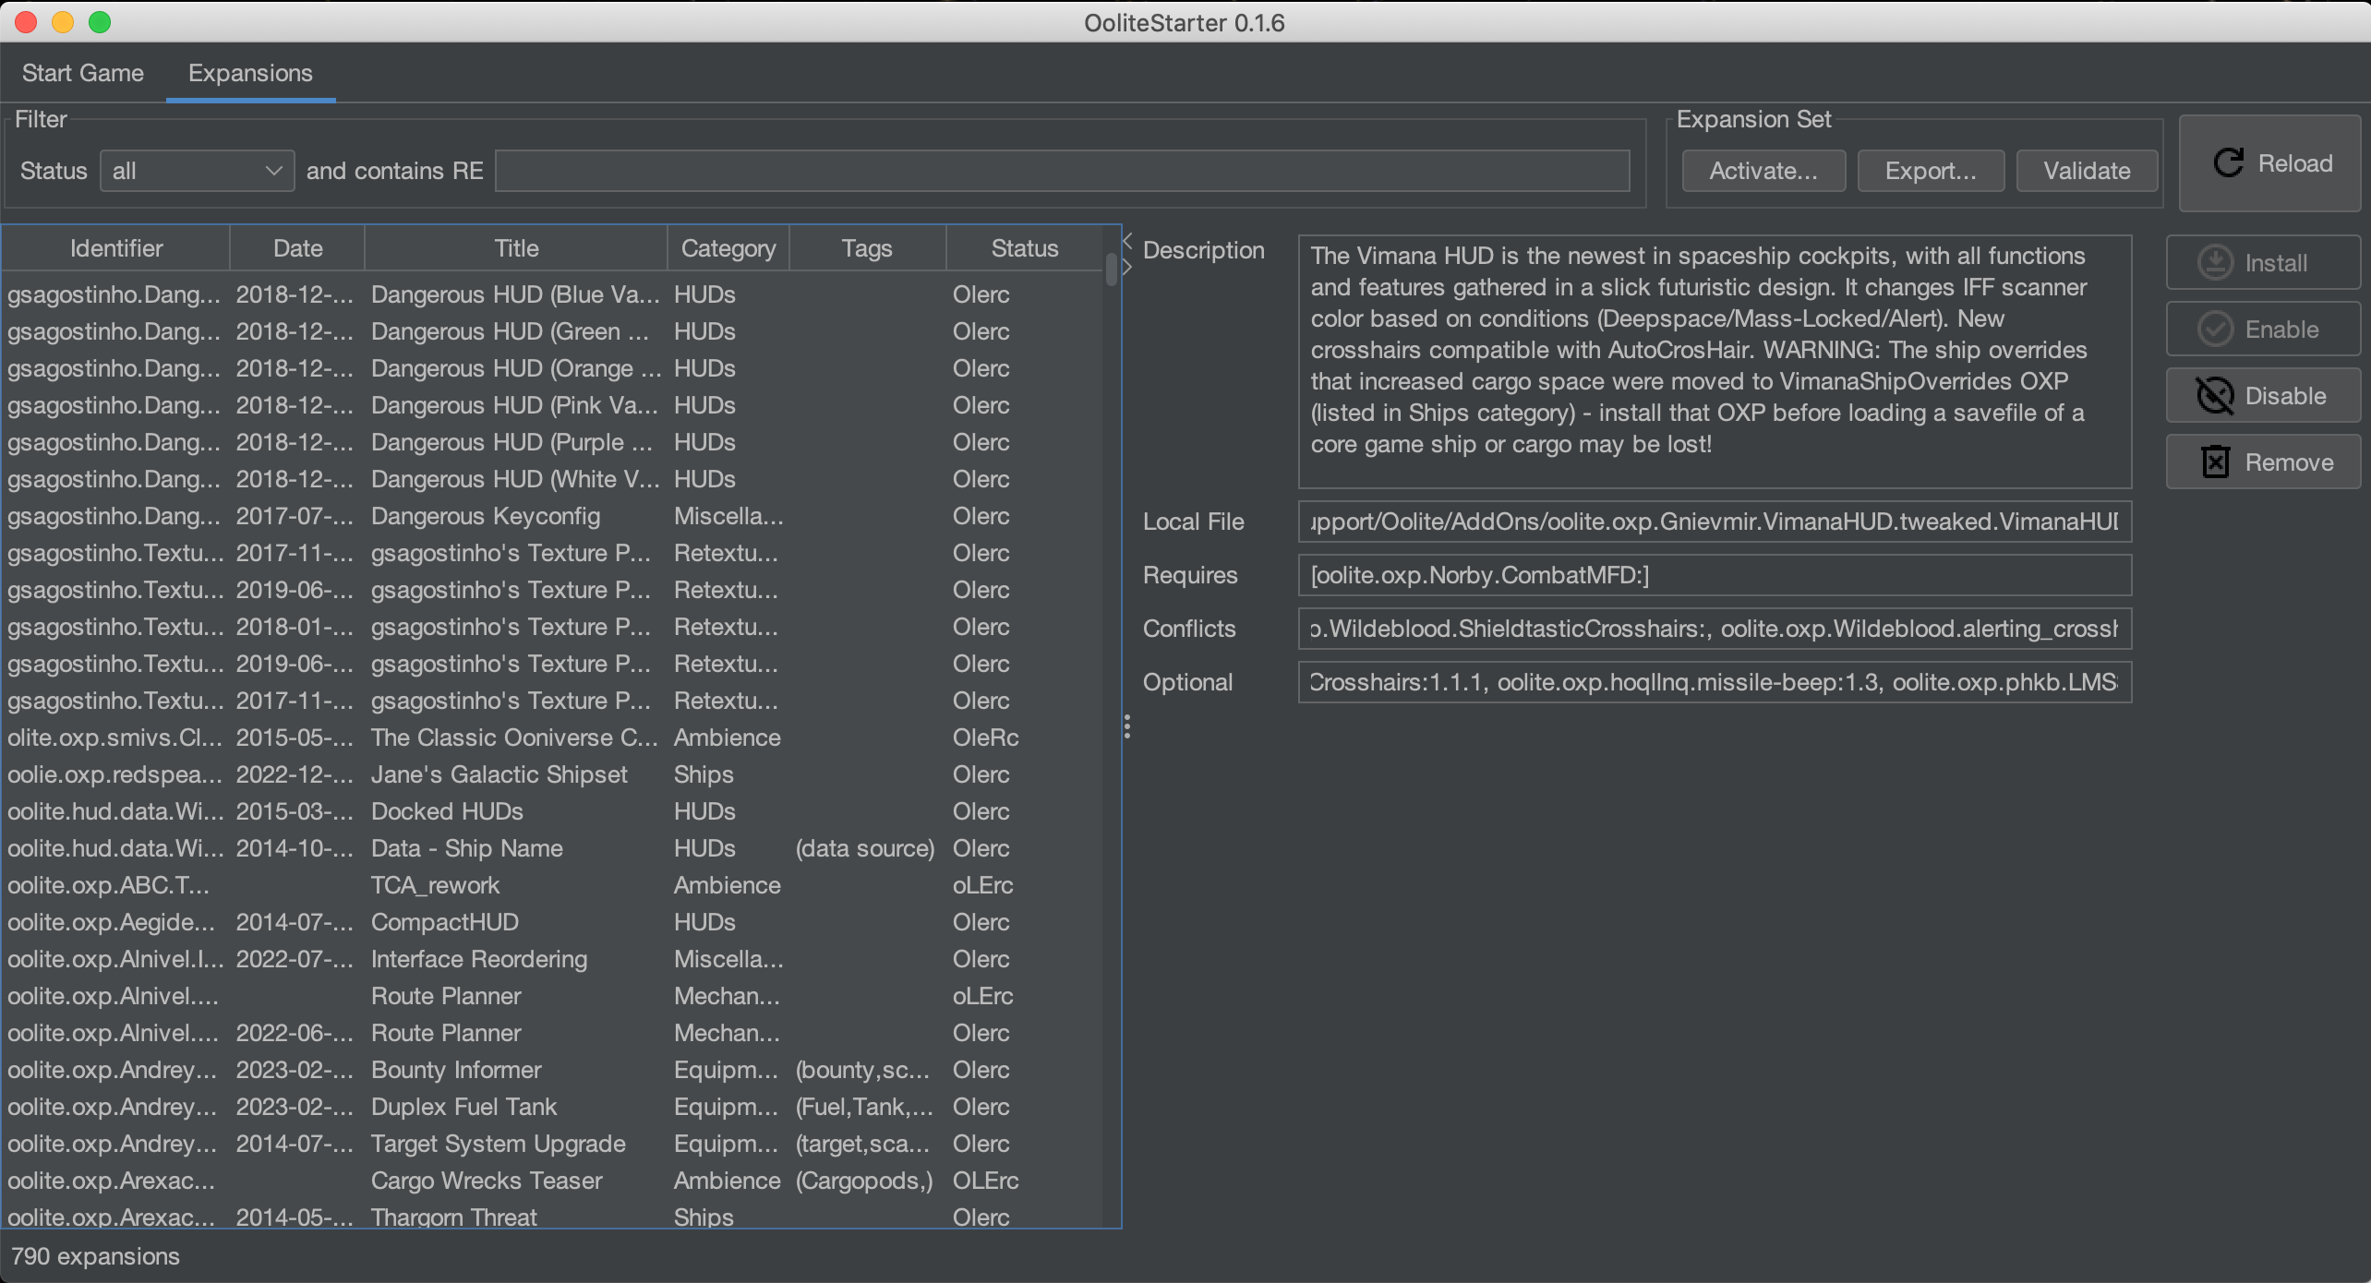The image size is (2371, 1283).
Task: Sort table by Date column header
Action: pos(297,248)
